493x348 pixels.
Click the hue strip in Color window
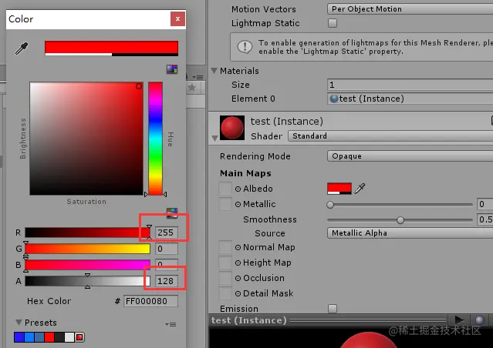[x=155, y=139]
